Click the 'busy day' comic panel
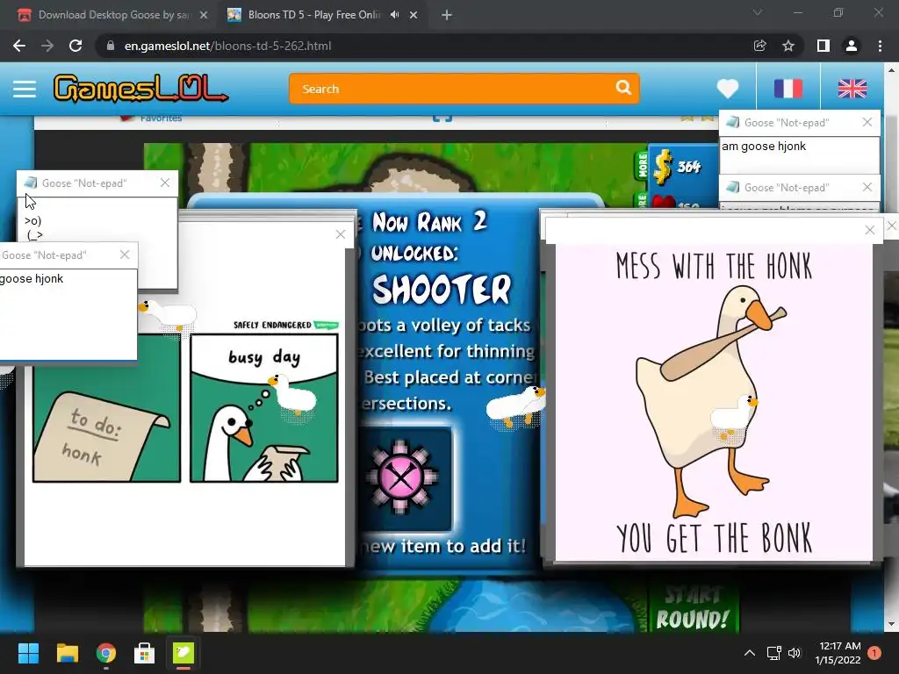 click(x=264, y=408)
